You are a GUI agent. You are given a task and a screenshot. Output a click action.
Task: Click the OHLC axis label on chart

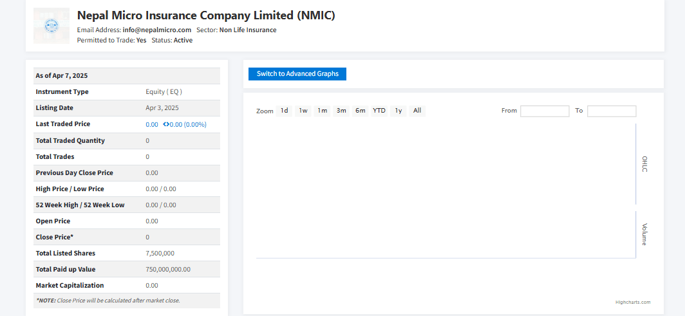644,163
